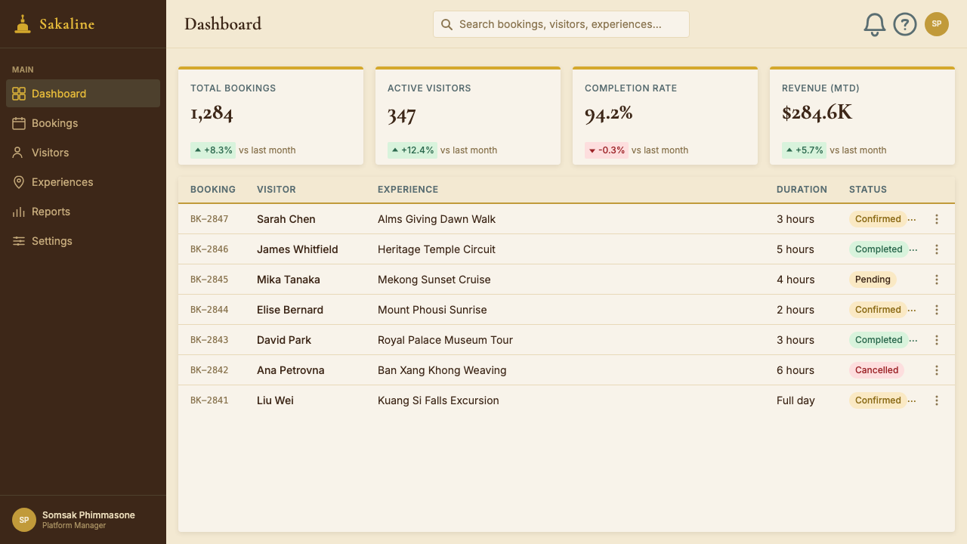
Task: Sort table by Visitor column header
Action: [x=277, y=190]
